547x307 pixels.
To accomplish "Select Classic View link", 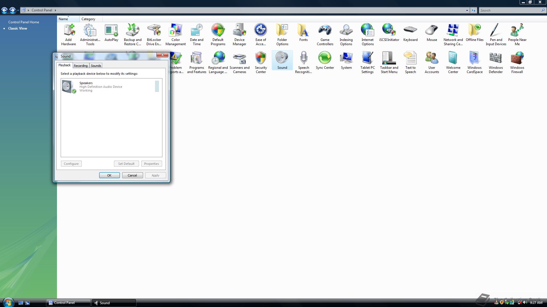I will point(18,28).
